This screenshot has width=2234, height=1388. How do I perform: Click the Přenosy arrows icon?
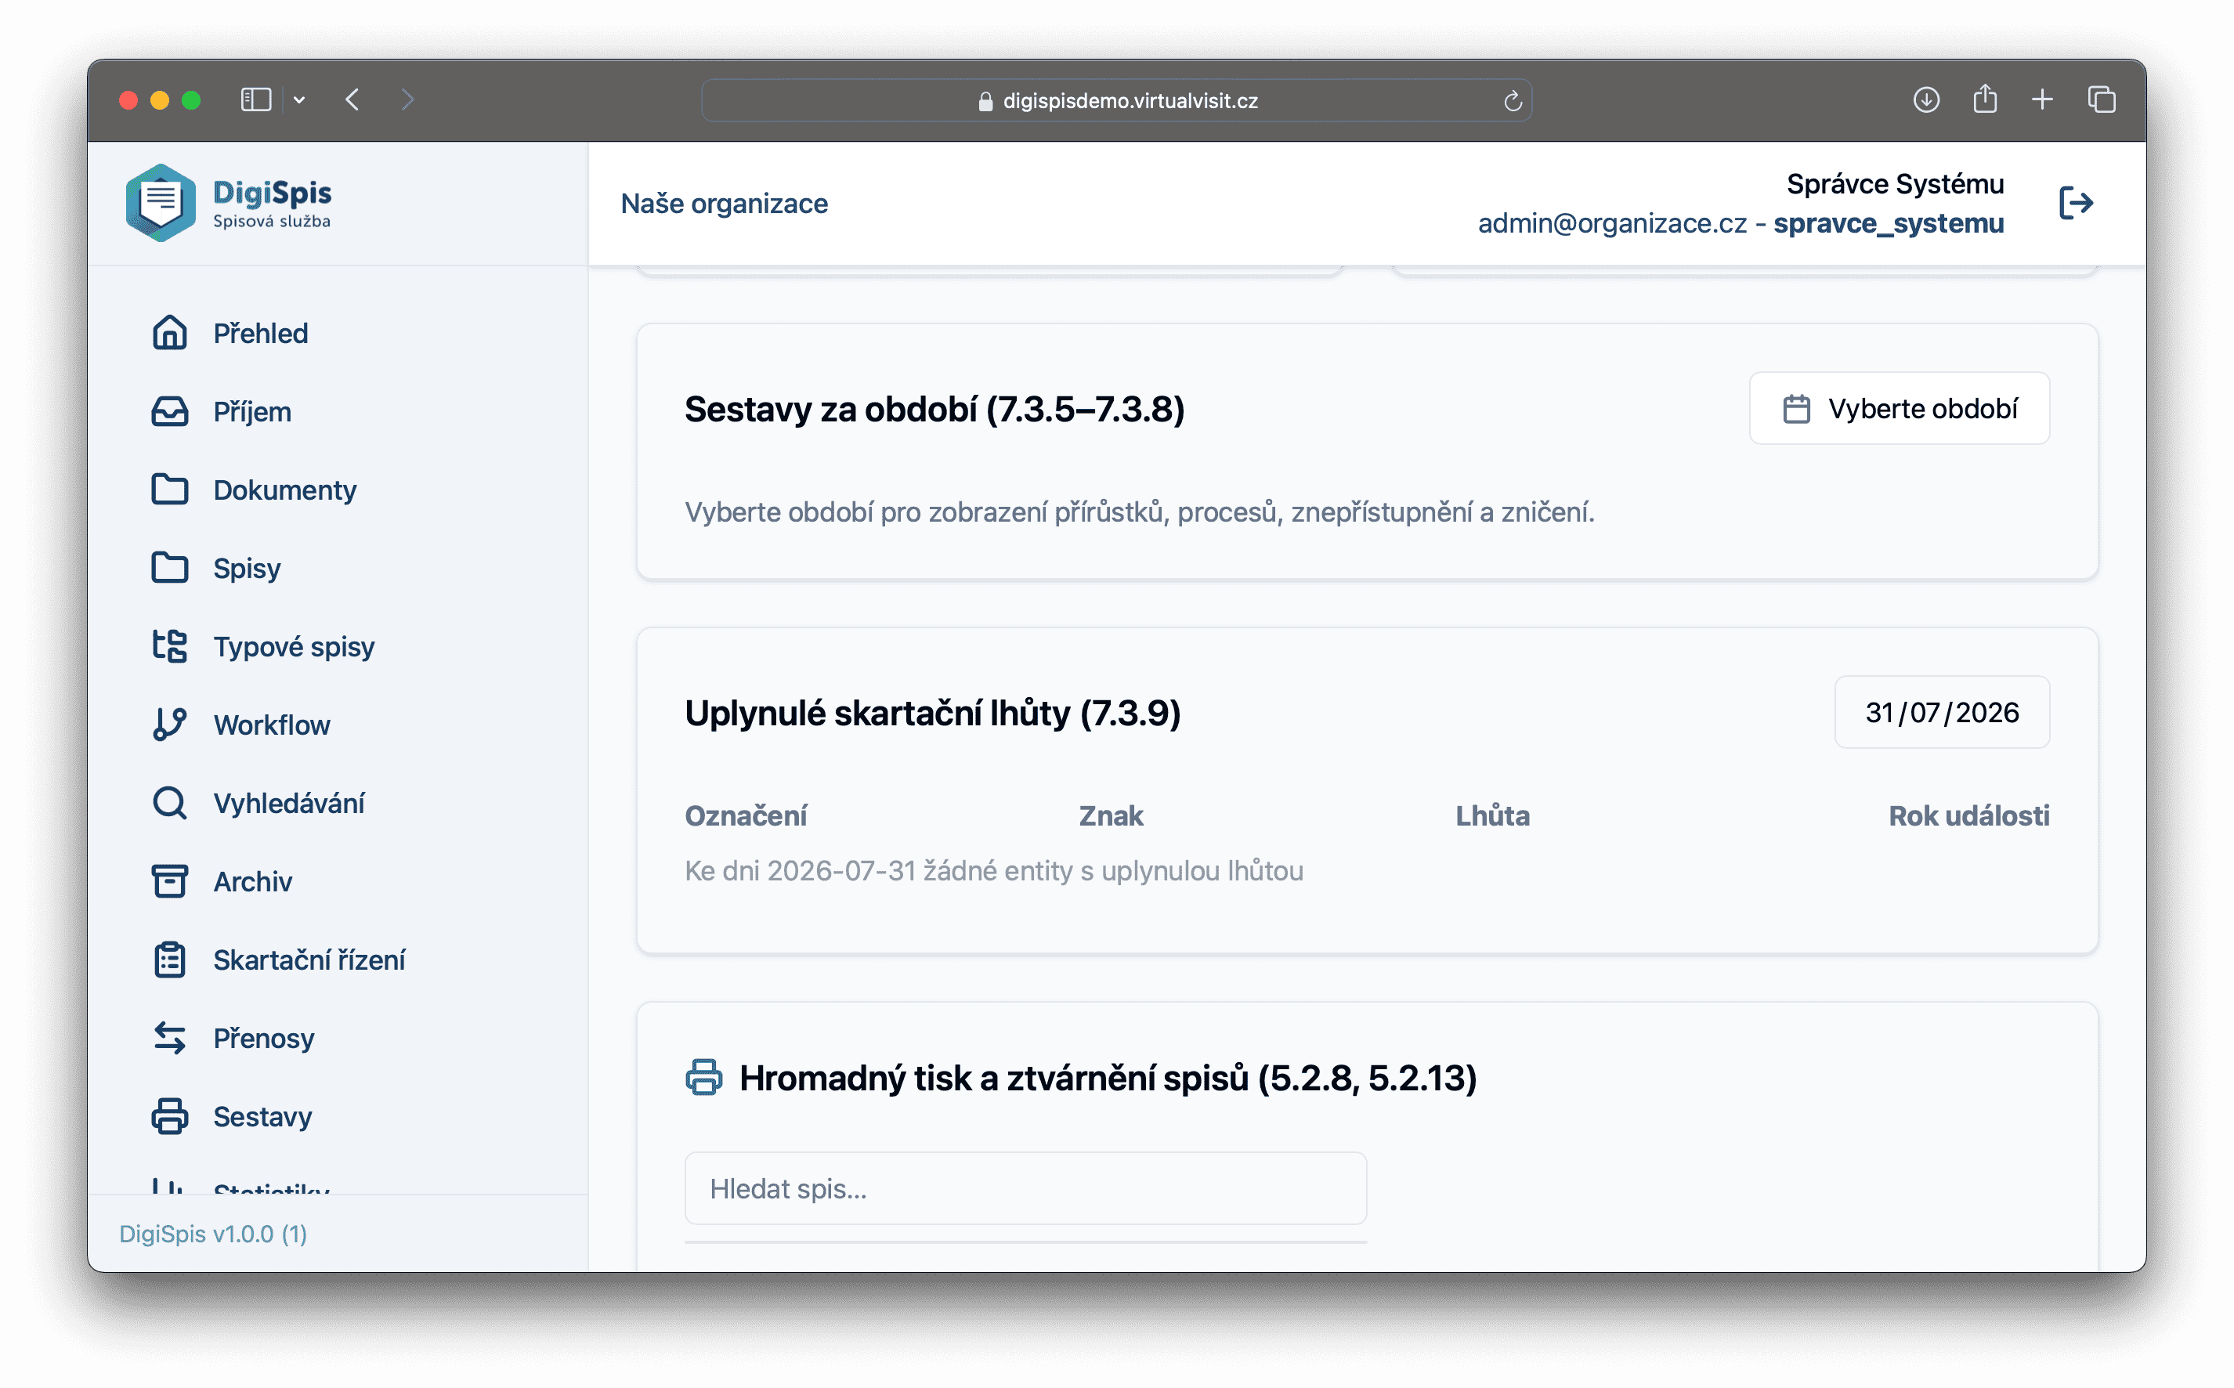[170, 1038]
